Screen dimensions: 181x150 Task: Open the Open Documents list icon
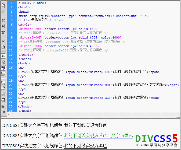[3, 5]
